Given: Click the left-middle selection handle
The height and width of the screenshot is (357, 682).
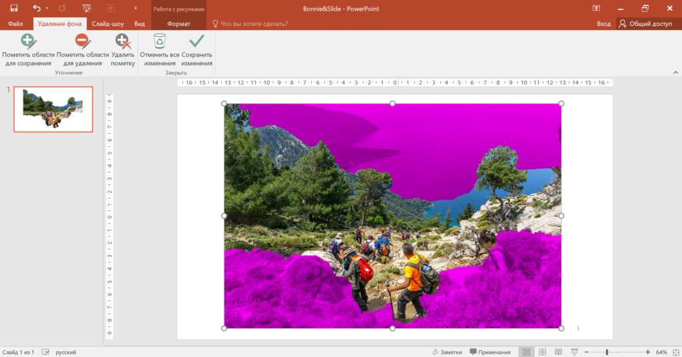Looking at the screenshot, I should point(224,216).
